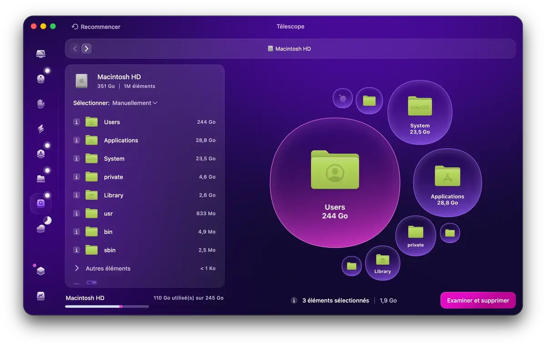Open the My Clutter folder icon in sidebar

(41, 178)
